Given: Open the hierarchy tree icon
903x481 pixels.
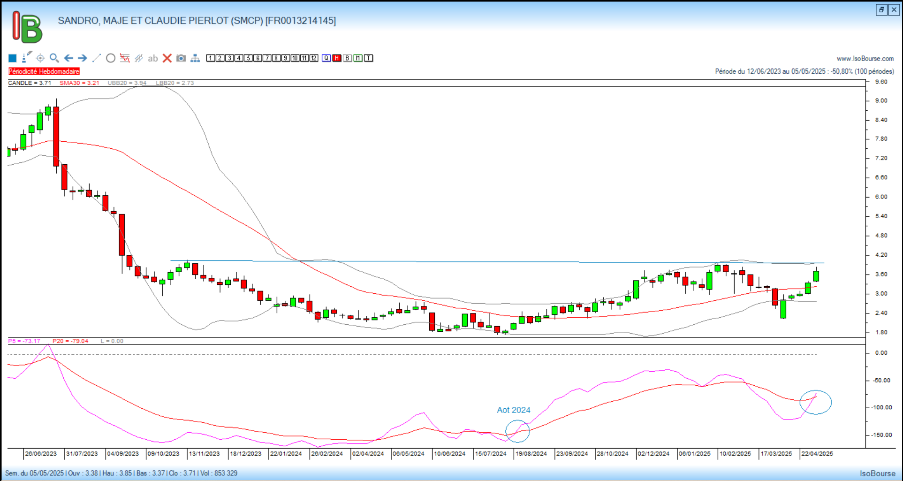Looking at the screenshot, I should click(195, 58).
